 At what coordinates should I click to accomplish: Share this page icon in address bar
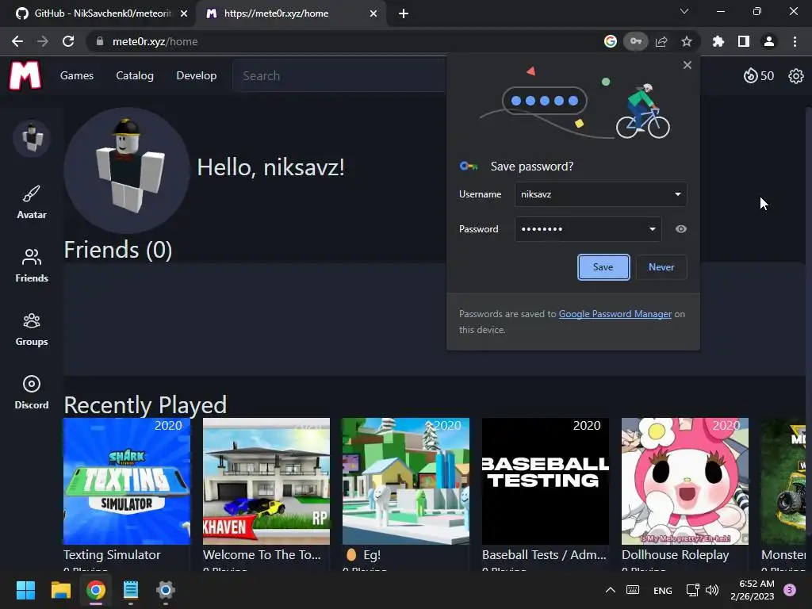[x=661, y=41]
